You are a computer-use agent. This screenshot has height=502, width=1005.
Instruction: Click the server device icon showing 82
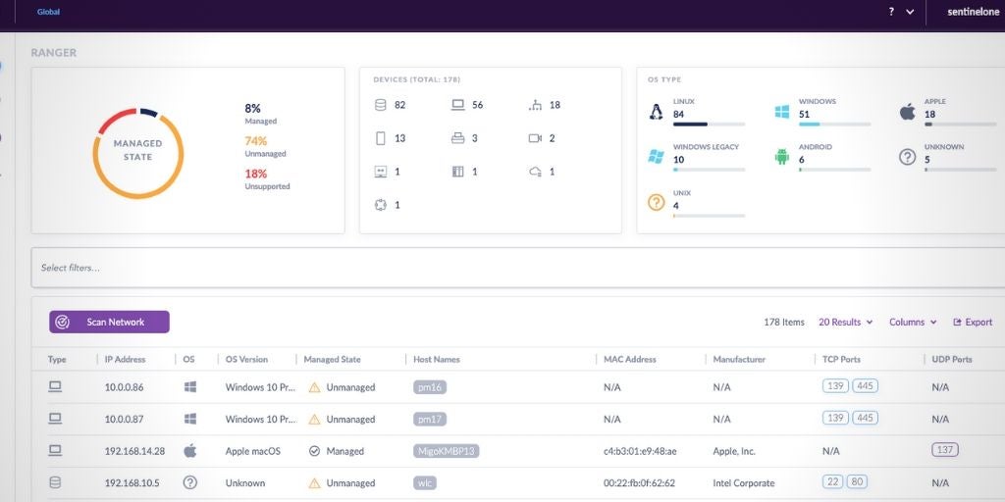pos(381,105)
